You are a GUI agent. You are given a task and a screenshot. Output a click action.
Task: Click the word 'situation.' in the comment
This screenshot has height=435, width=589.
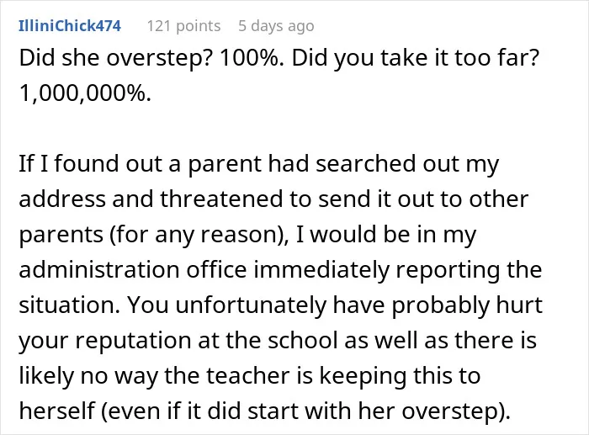pos(69,305)
